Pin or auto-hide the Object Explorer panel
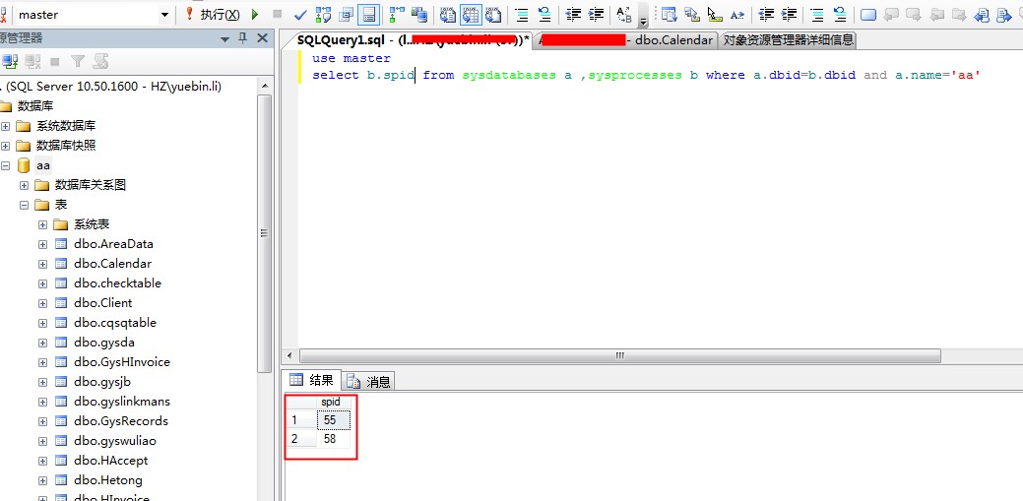Viewport: 1023px width, 501px height. pos(242,37)
